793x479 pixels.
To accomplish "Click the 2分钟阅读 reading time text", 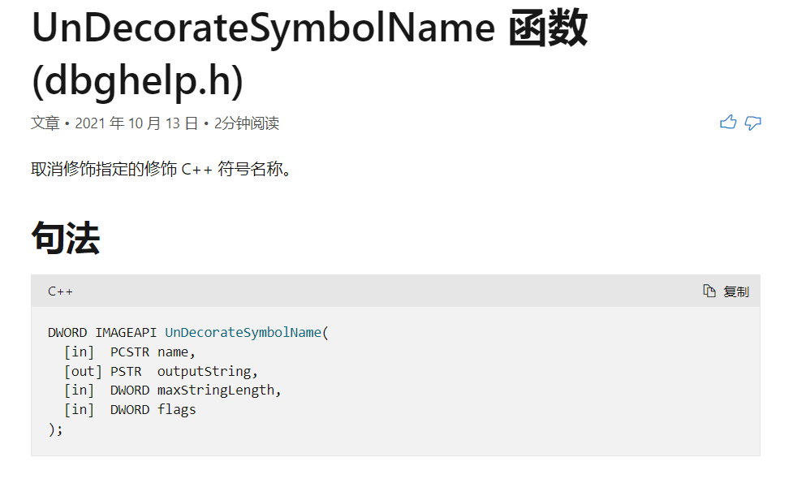I will tap(247, 123).
